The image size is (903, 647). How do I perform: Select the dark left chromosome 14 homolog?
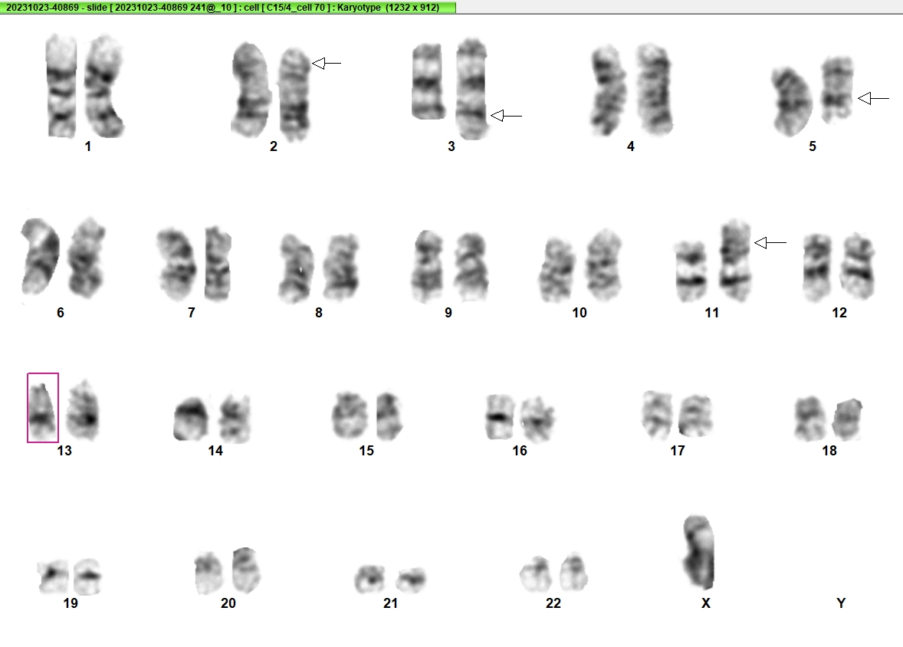pos(191,419)
